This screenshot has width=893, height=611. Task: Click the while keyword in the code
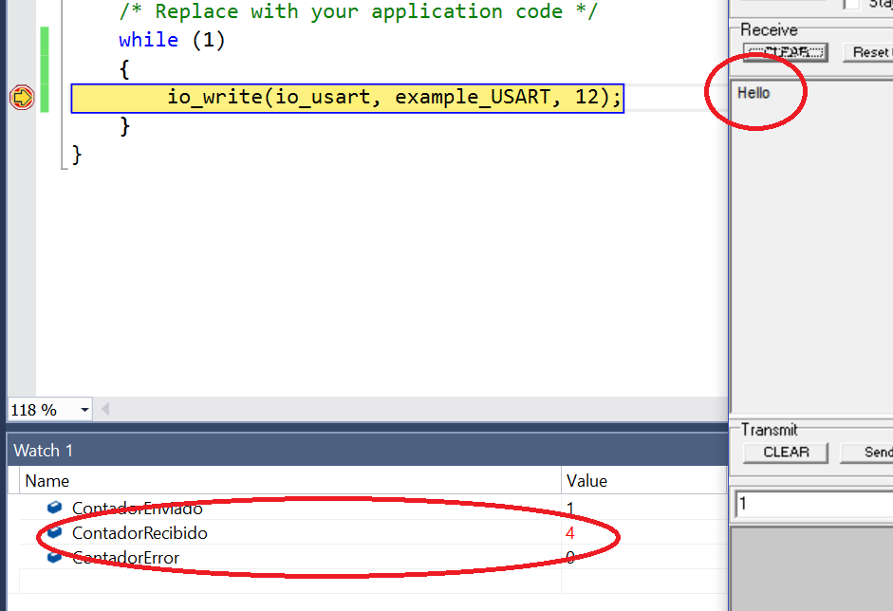[148, 40]
